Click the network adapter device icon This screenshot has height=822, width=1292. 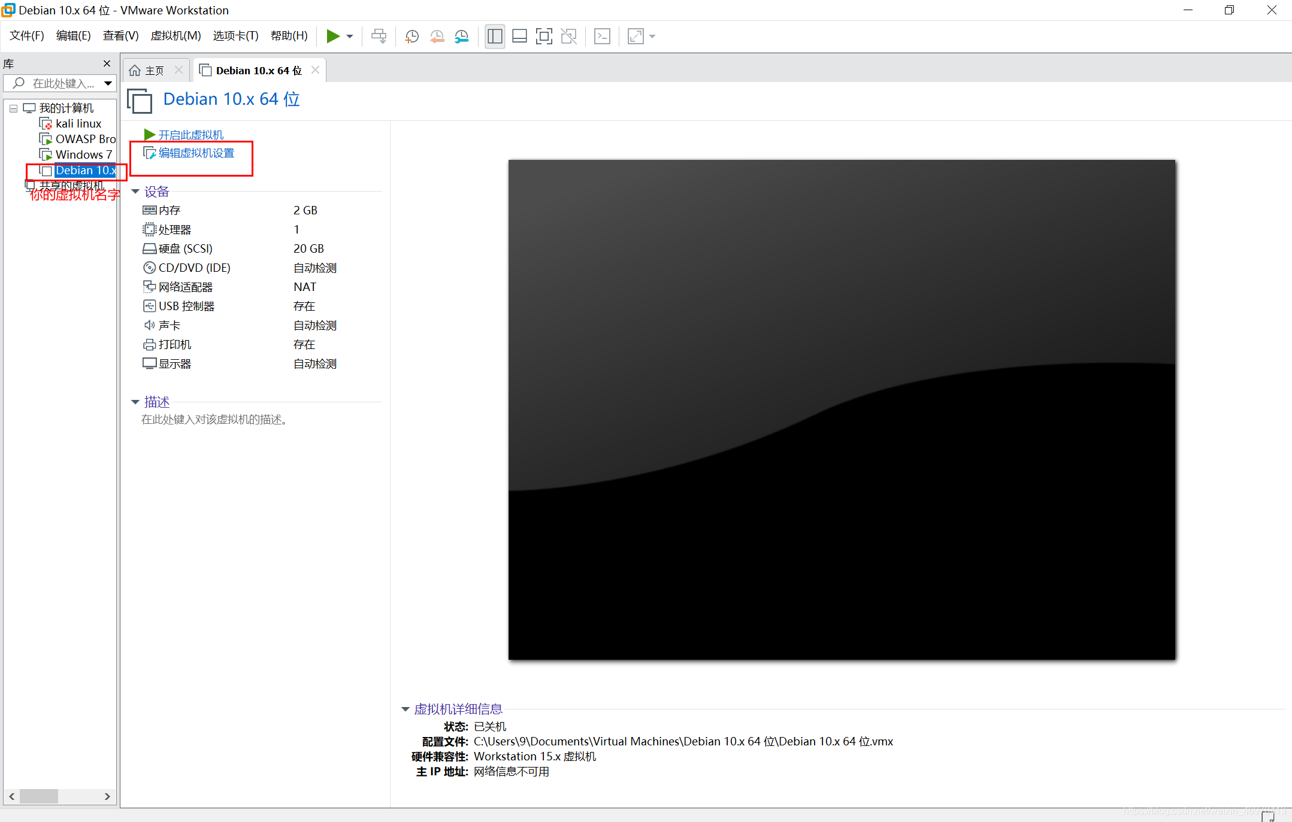pos(149,287)
